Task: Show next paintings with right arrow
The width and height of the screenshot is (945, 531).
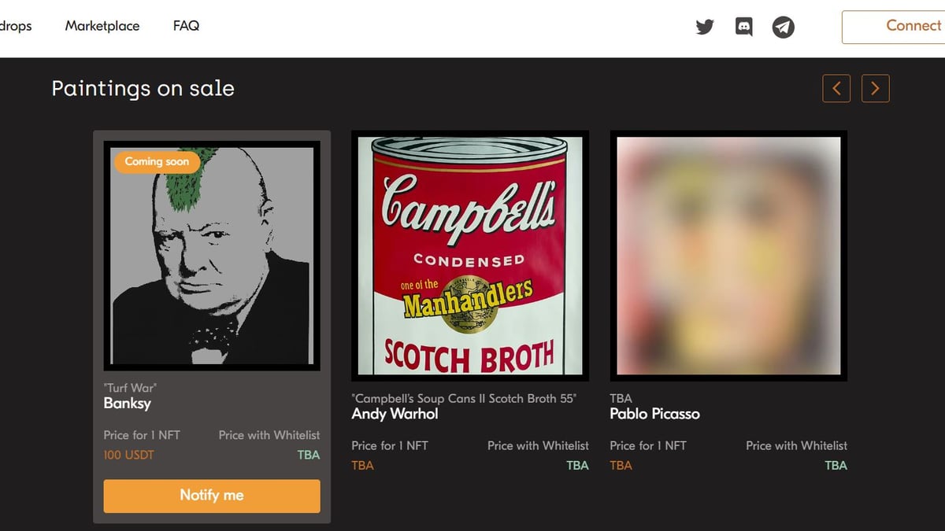Action: tap(876, 89)
